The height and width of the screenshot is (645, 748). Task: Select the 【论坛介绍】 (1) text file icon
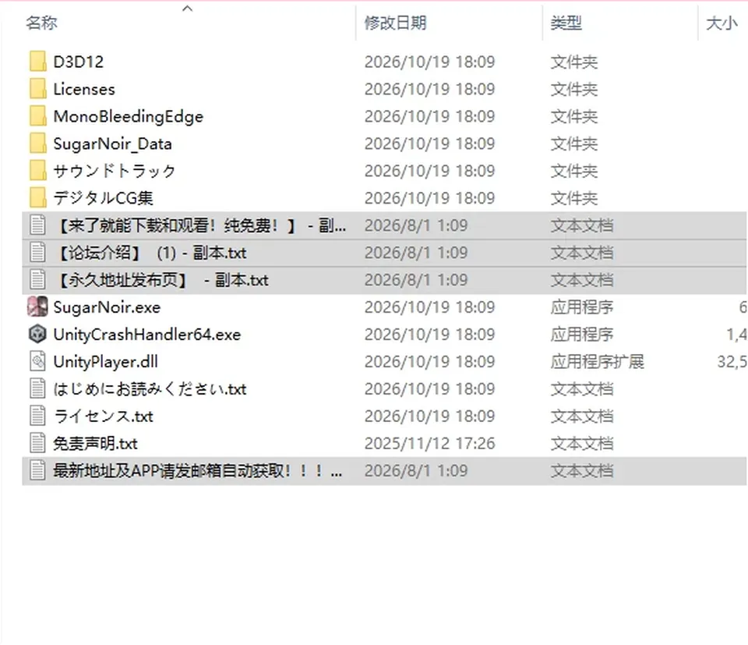point(37,253)
